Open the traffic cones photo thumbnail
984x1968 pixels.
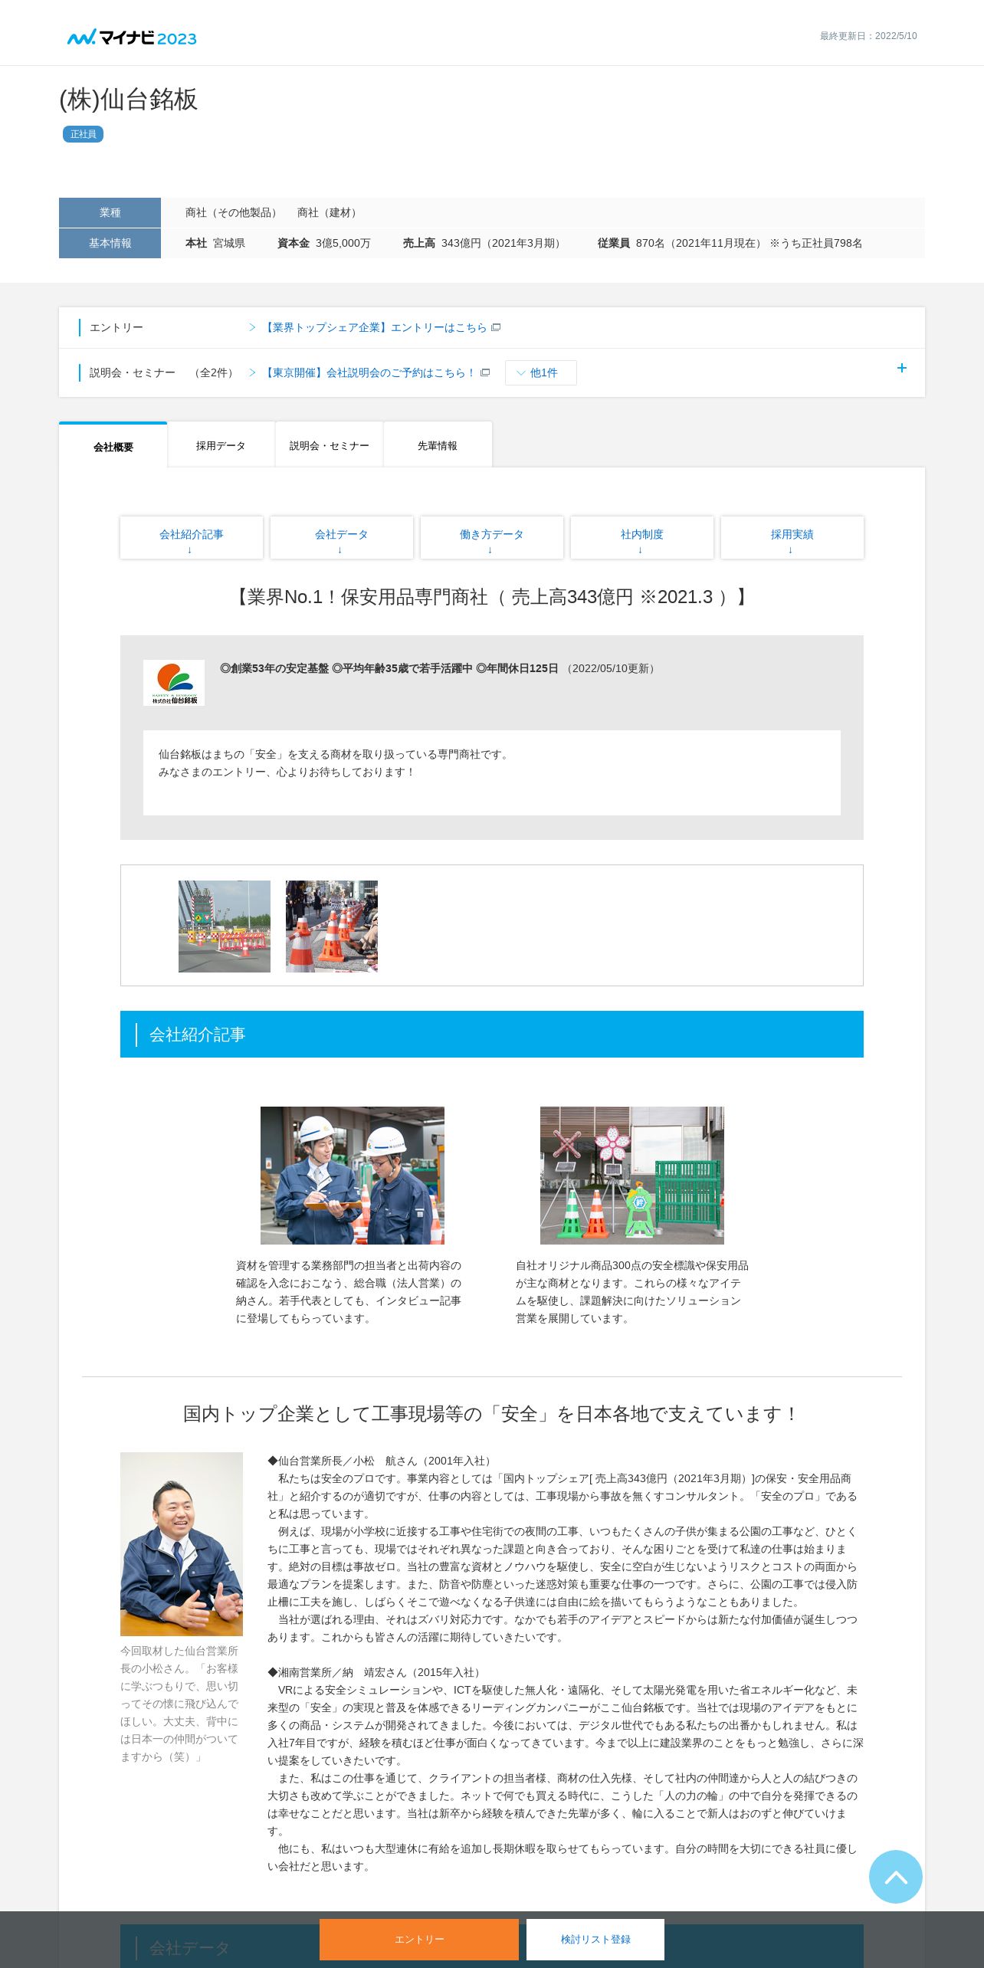click(x=332, y=926)
